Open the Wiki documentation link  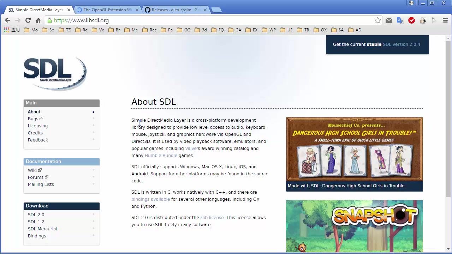35,170
